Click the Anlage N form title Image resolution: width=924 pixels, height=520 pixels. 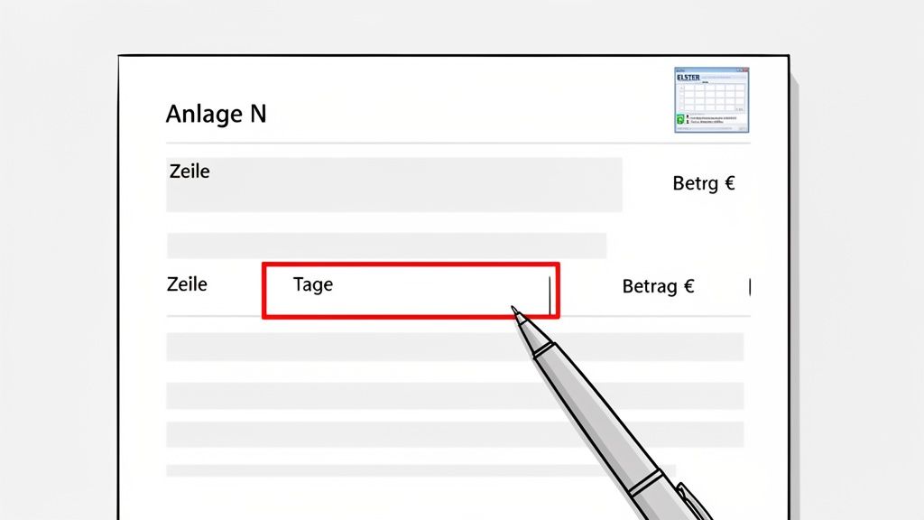pos(217,114)
